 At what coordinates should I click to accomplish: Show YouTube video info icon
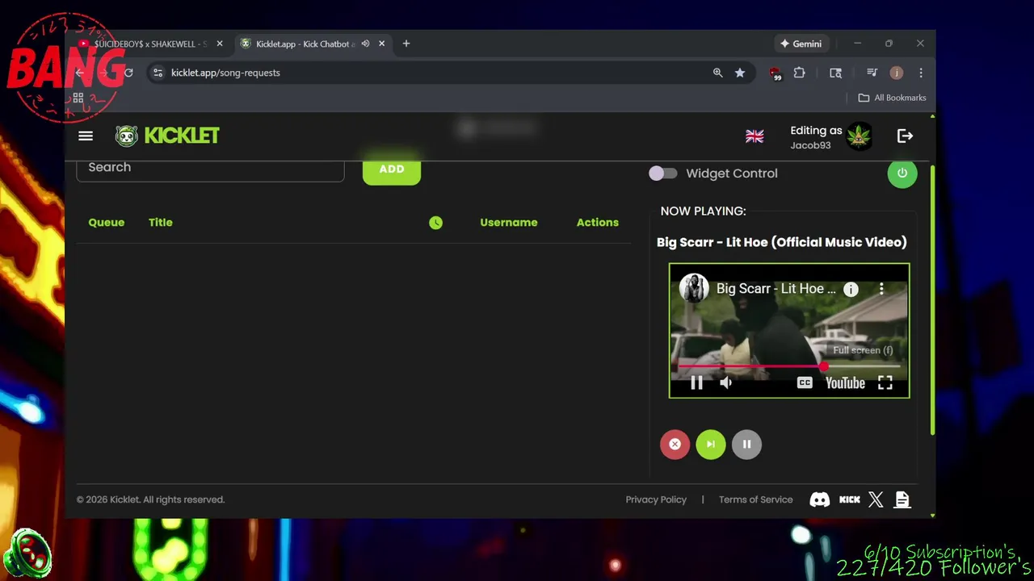(851, 289)
